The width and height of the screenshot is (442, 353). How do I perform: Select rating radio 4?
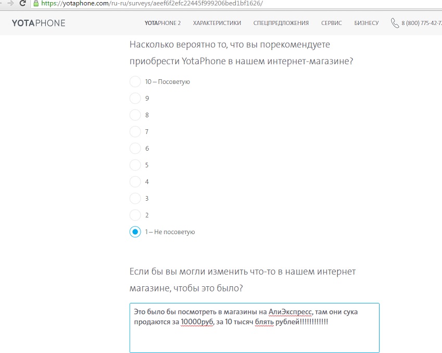(x=135, y=181)
